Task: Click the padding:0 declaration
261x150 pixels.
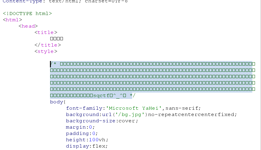Action: pos(82,133)
